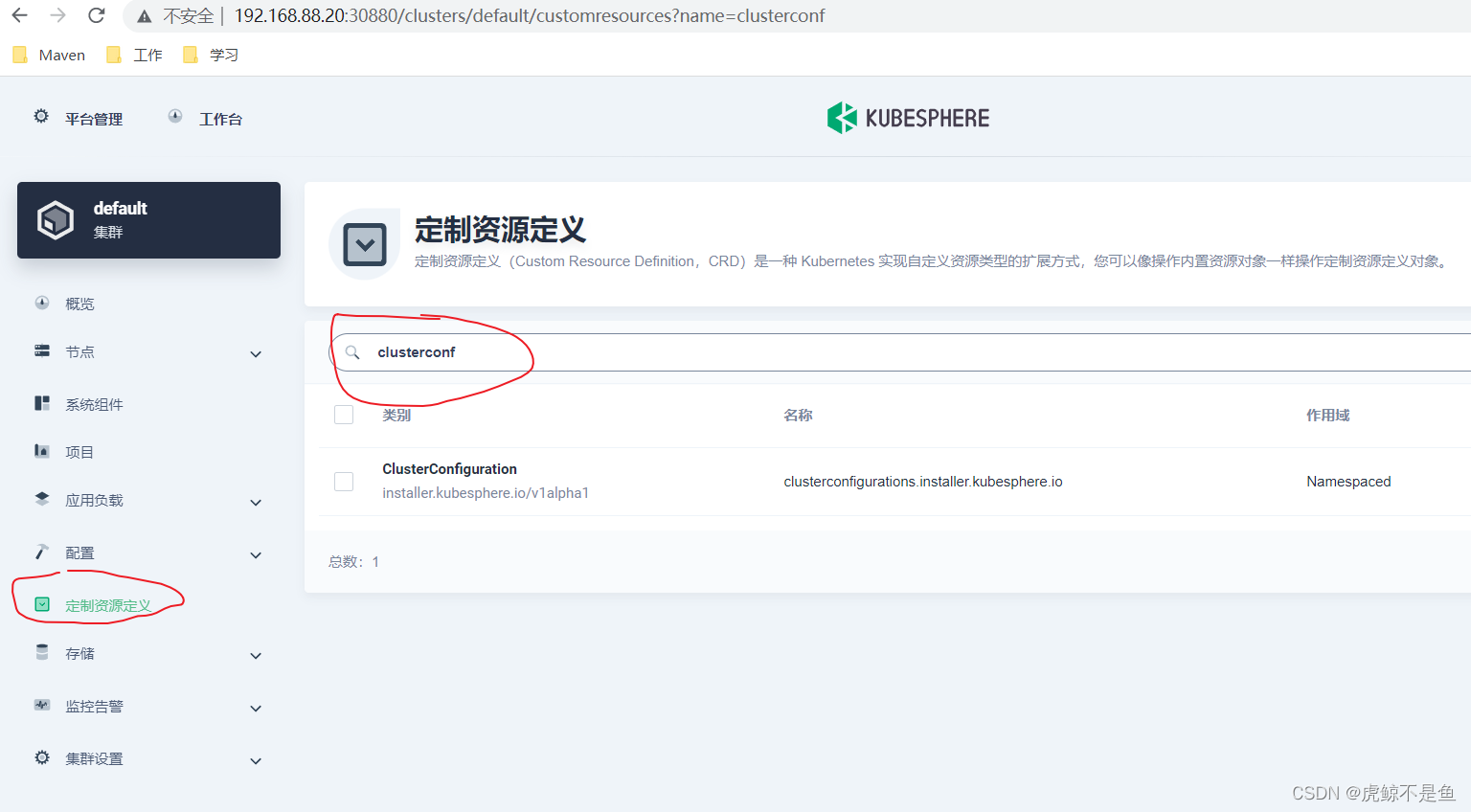Click the Namespaced scope cell
This screenshot has height=812, width=1471.
1348,482
